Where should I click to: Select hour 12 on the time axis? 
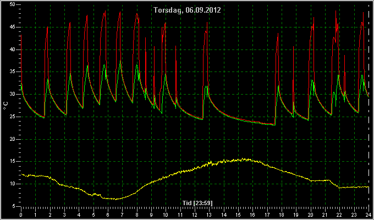[x=195, y=215]
